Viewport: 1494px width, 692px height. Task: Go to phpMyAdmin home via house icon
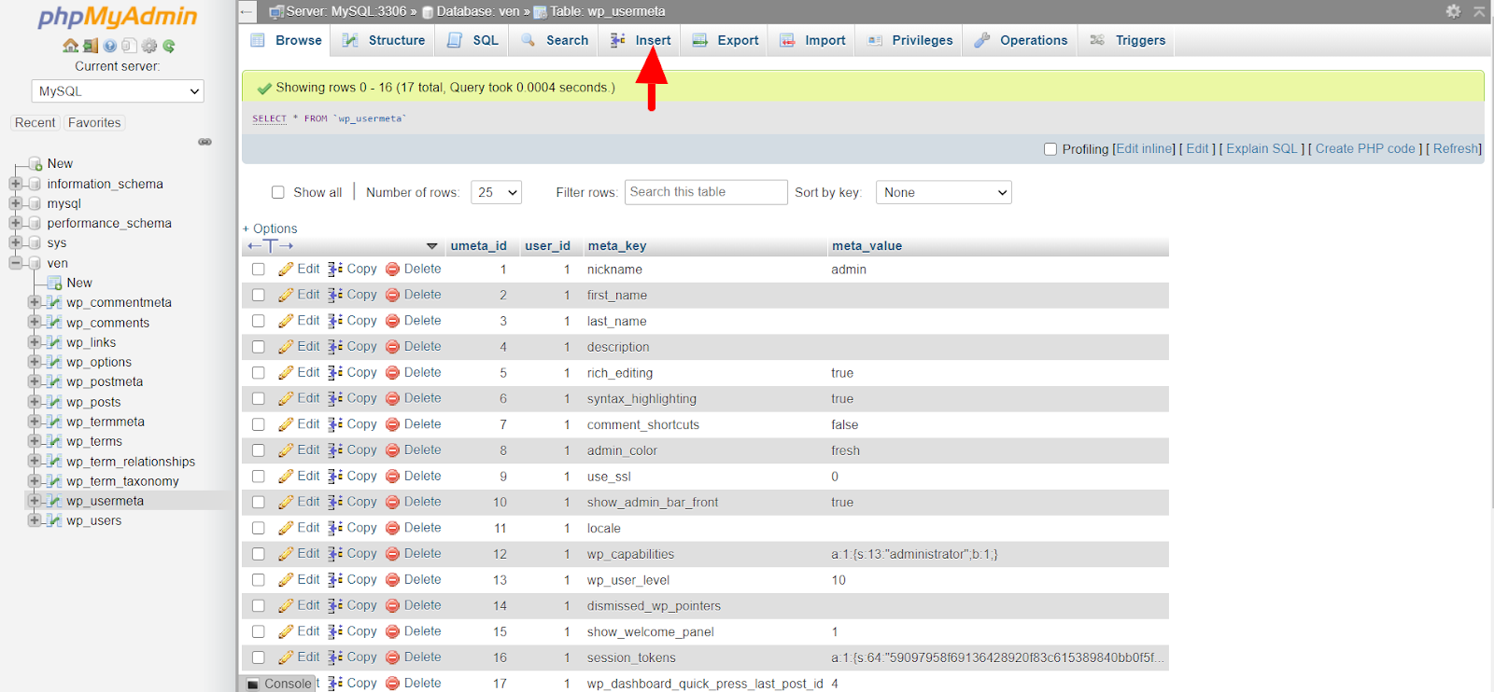70,46
